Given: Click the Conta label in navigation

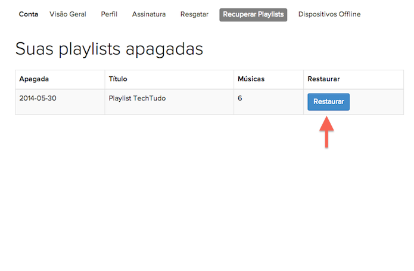Looking at the screenshot, I should pyautogui.click(x=29, y=14).
